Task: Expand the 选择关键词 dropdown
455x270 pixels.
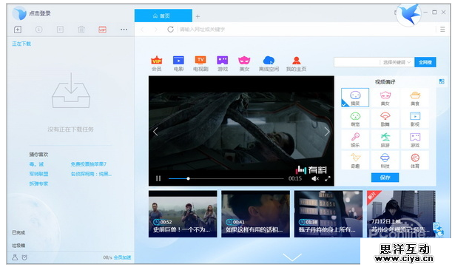Action: (397, 62)
